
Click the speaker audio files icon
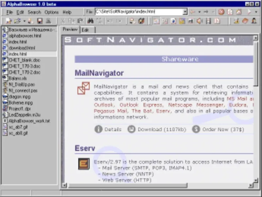(x=199, y=21)
